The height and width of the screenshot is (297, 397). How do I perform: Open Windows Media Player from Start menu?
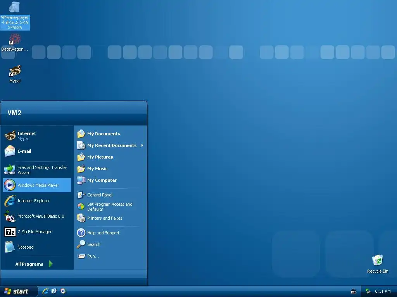(x=37, y=185)
